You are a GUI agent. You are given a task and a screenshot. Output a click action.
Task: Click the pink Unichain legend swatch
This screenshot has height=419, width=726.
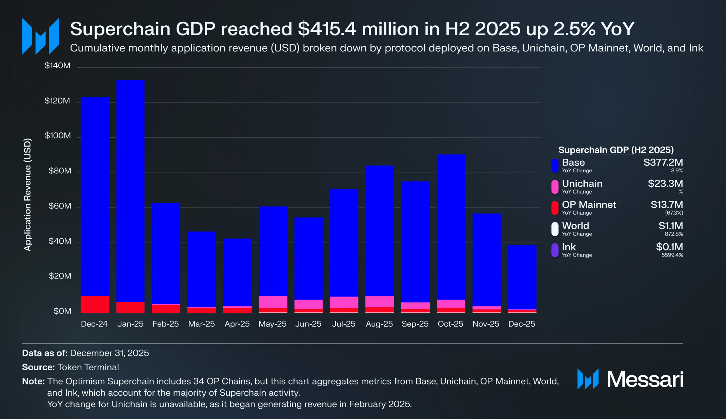click(554, 187)
